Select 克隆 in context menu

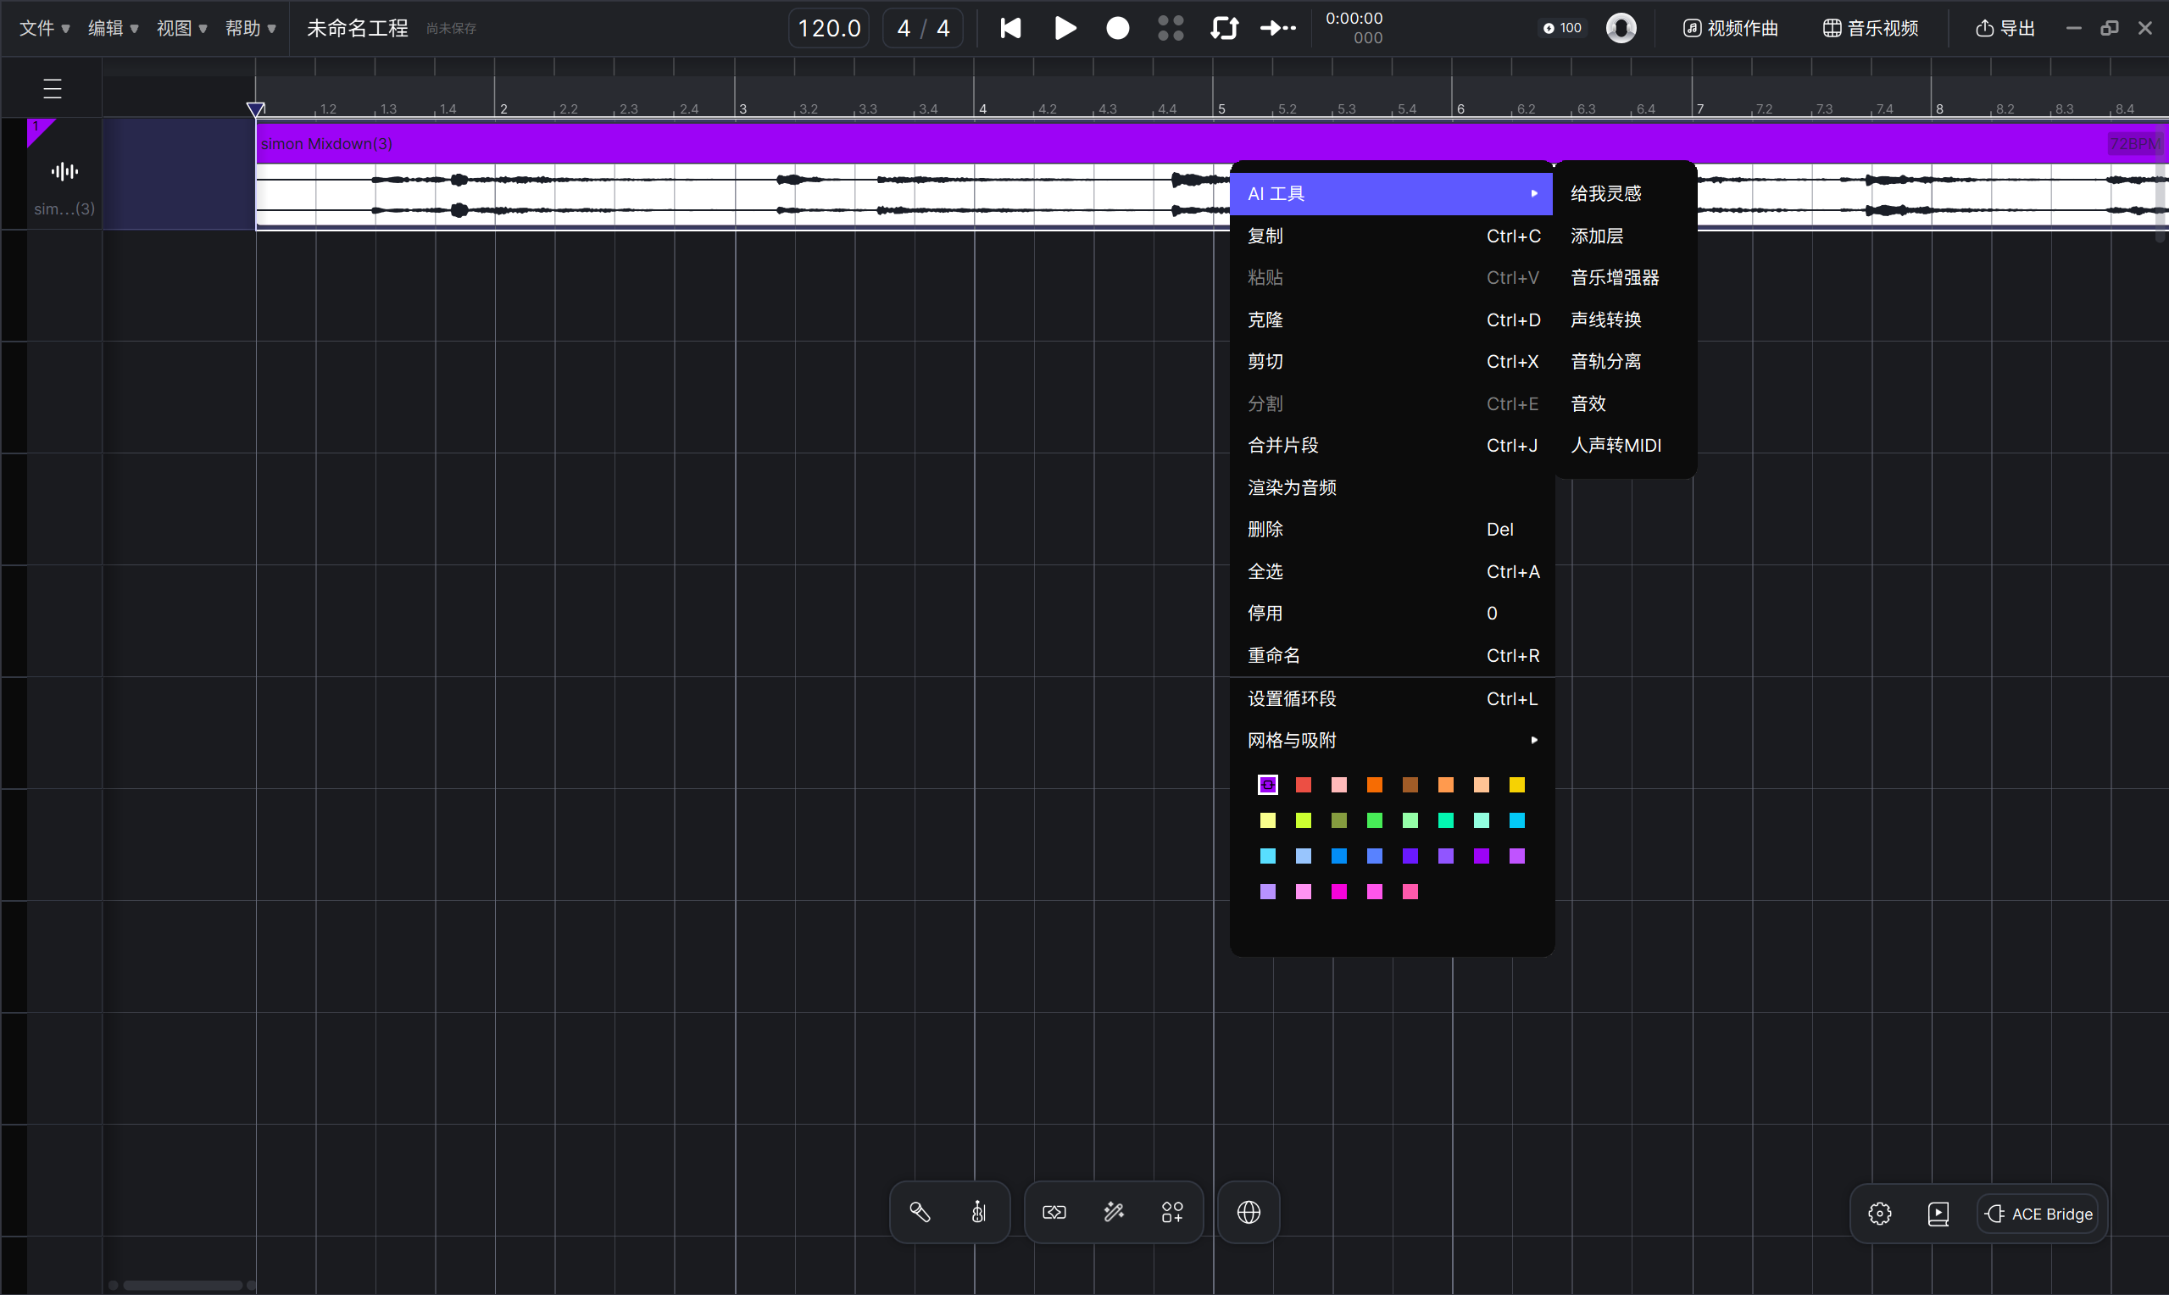[x=1392, y=320]
